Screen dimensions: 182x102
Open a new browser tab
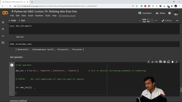[32, 2]
